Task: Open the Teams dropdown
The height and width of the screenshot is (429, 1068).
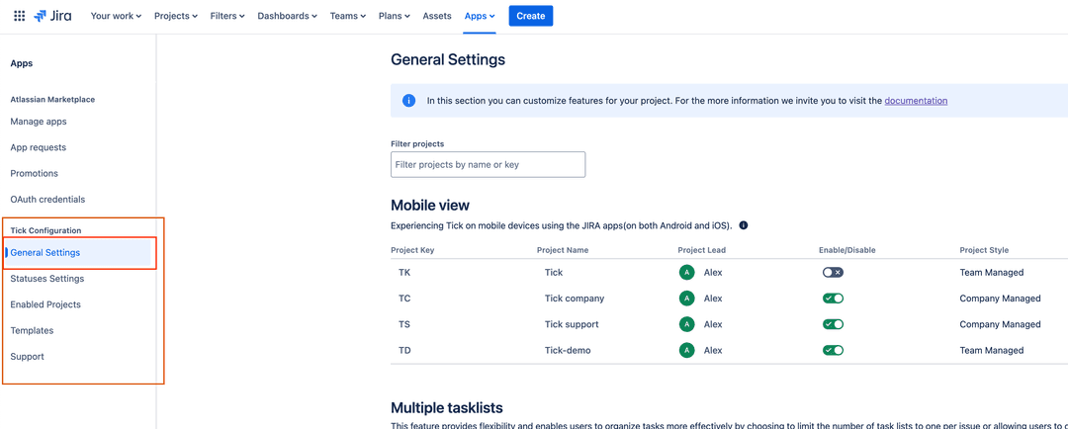Action: click(347, 16)
